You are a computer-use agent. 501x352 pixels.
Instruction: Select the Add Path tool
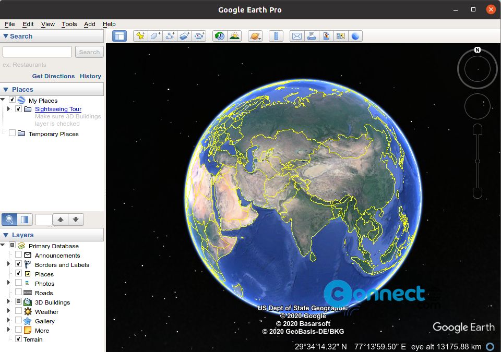click(x=170, y=36)
